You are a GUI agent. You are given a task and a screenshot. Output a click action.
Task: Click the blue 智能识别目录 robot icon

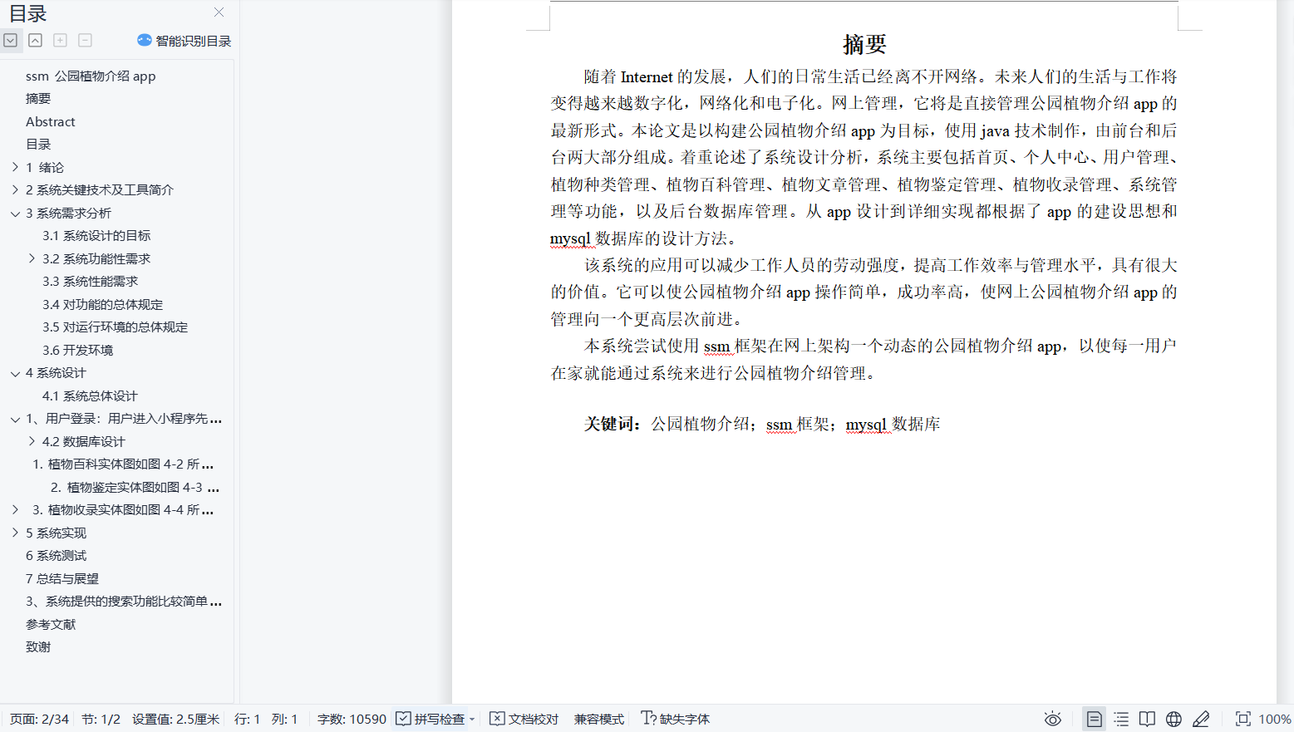click(145, 40)
